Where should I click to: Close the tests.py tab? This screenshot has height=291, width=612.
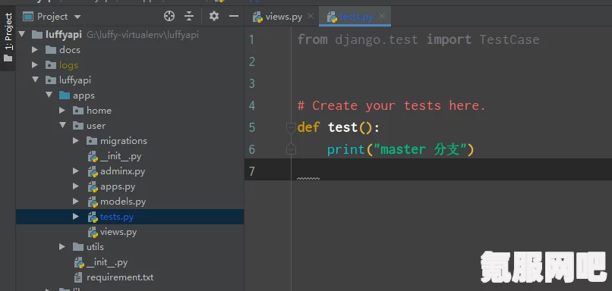coord(382,16)
